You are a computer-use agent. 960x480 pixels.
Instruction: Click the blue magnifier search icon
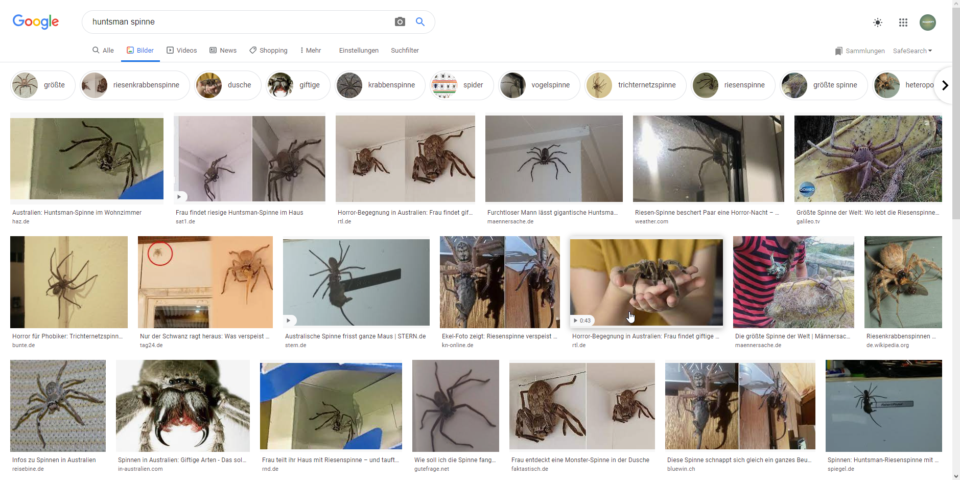[x=420, y=22]
